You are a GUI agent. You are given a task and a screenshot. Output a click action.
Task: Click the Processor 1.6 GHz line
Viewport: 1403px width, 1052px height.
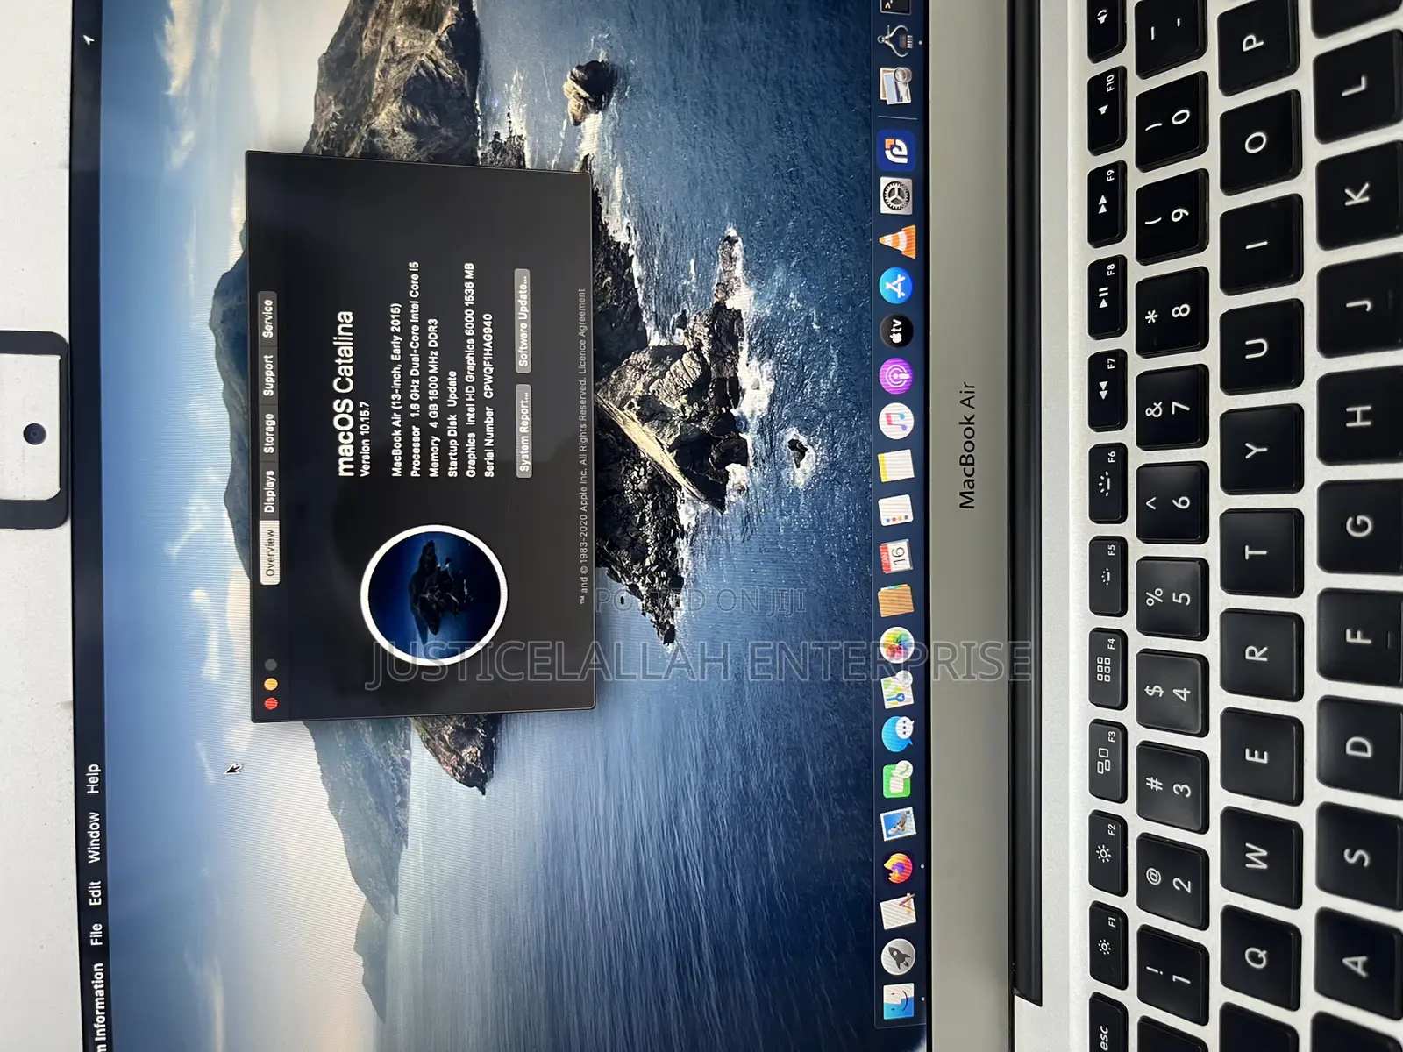pyautogui.click(x=415, y=368)
